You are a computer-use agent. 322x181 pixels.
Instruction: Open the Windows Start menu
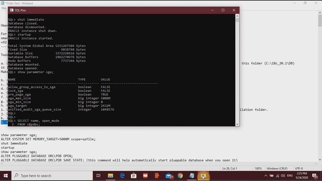pyautogui.click(x=6, y=175)
